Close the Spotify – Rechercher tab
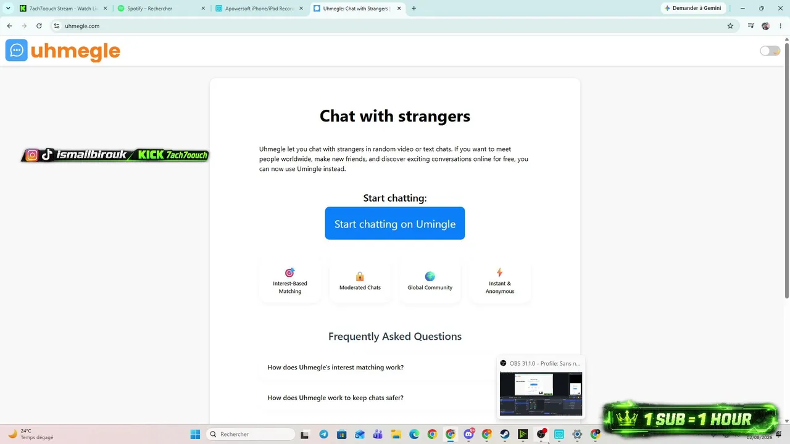Screen dimensions: 790x444 click(202, 9)
